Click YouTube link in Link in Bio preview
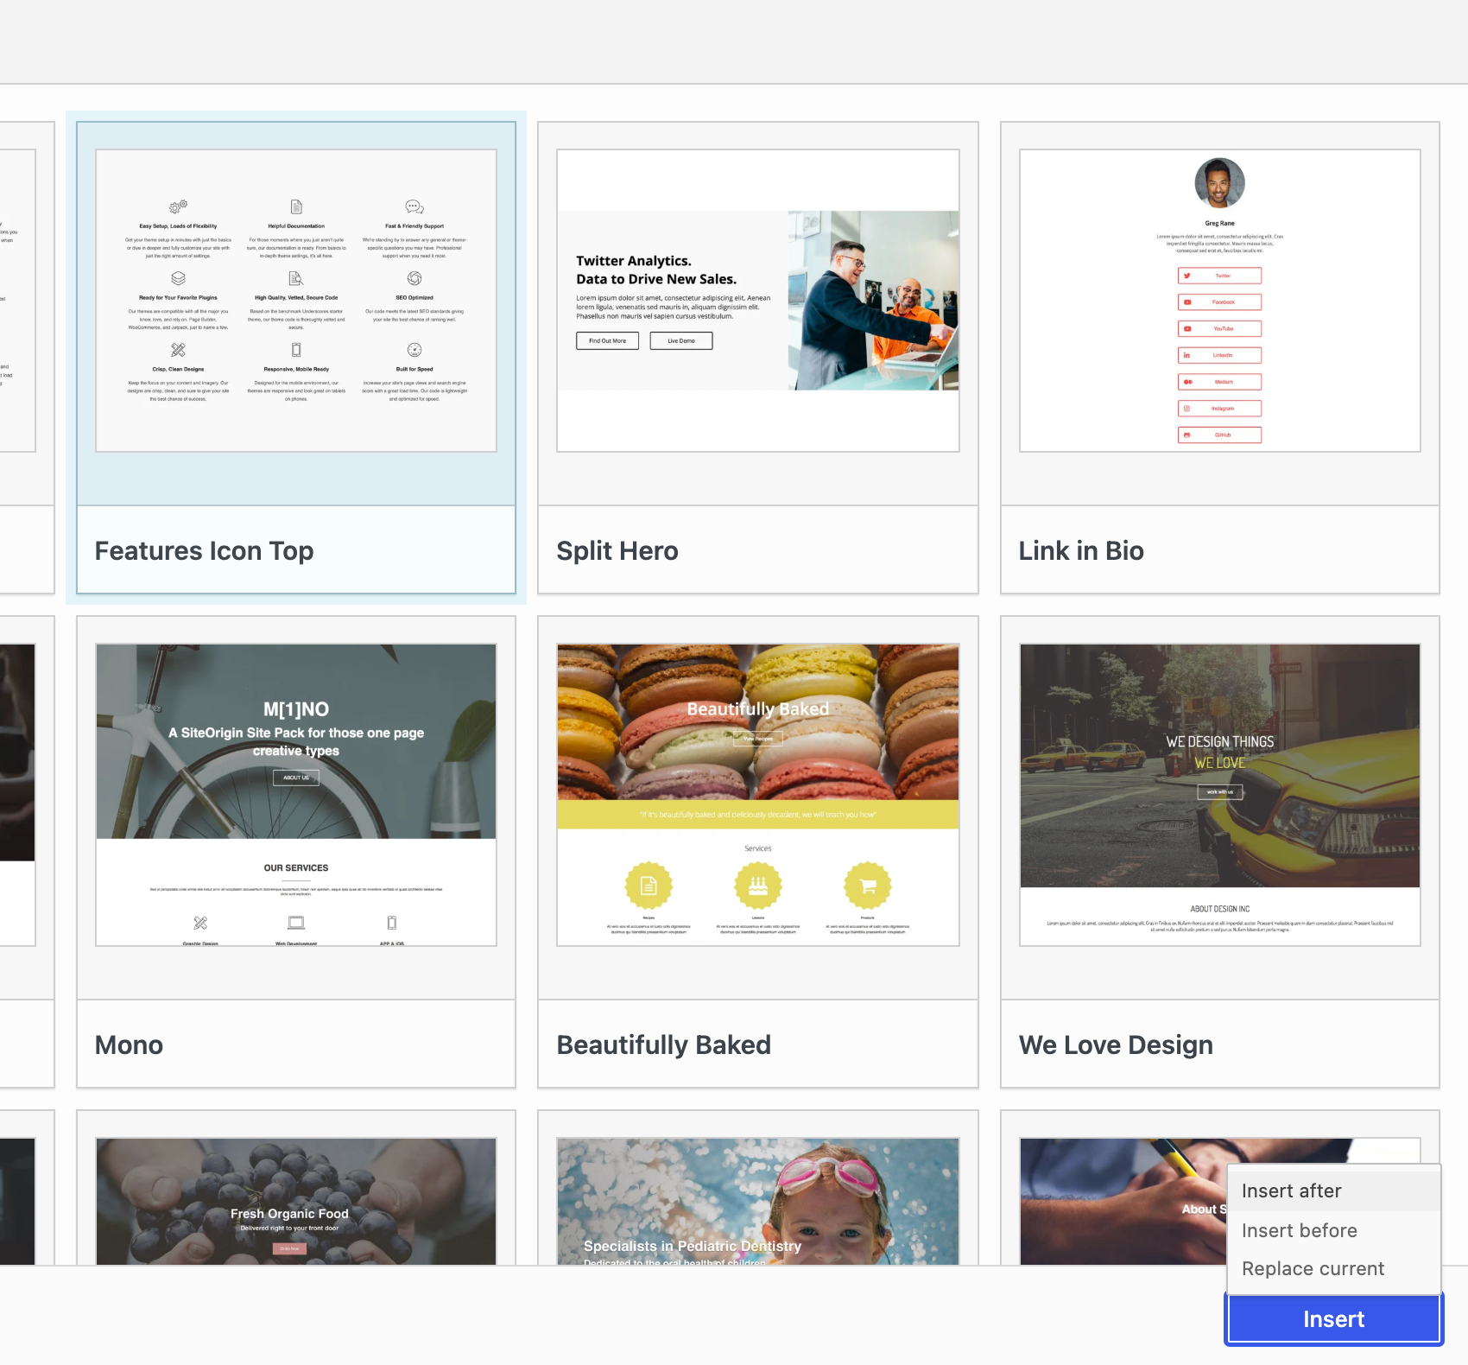Viewport: 1468px width, 1365px height. click(x=1219, y=329)
